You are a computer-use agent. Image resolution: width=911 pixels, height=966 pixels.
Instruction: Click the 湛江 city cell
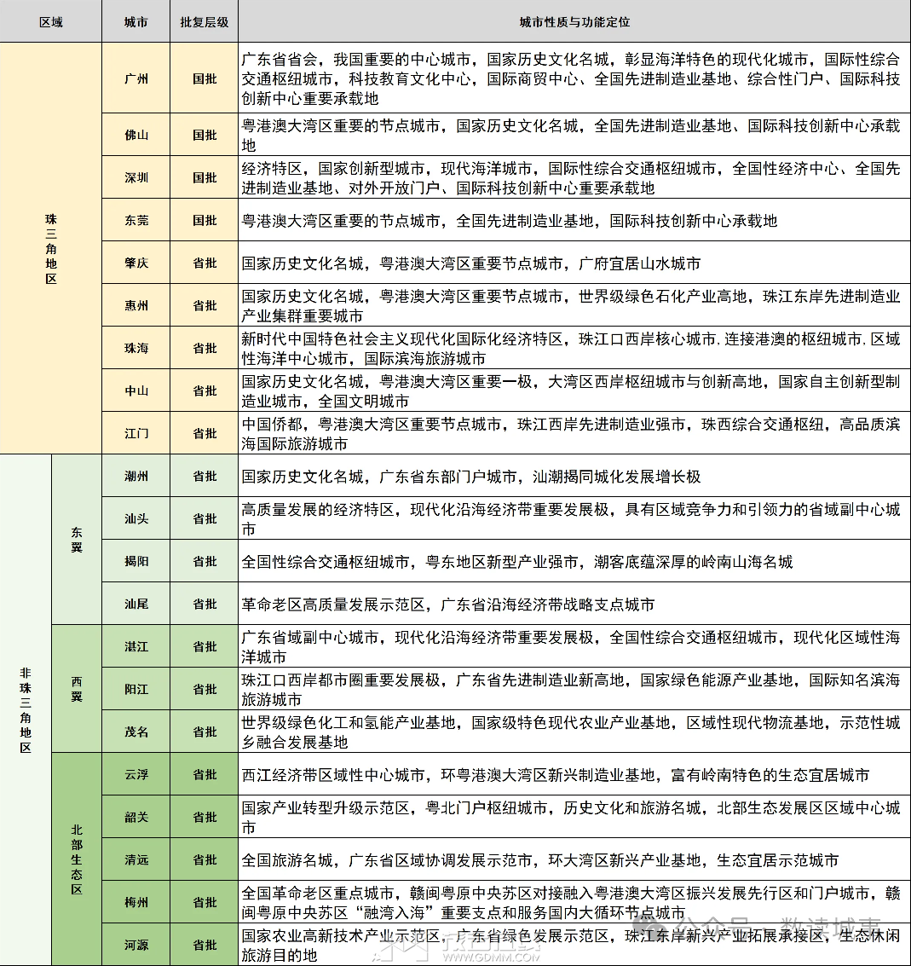[135, 646]
